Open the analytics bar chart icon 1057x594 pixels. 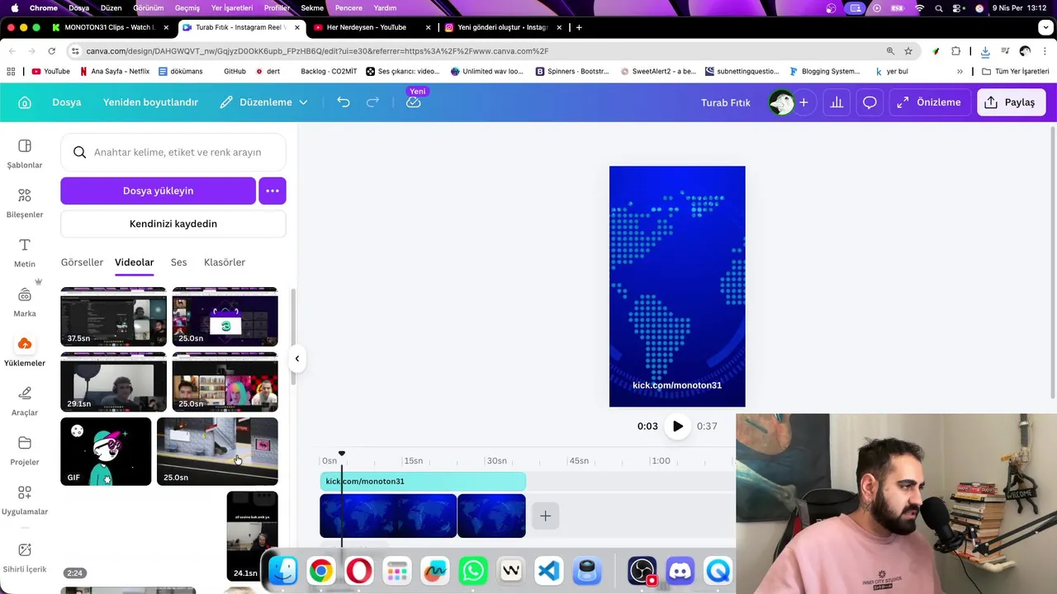pos(837,102)
